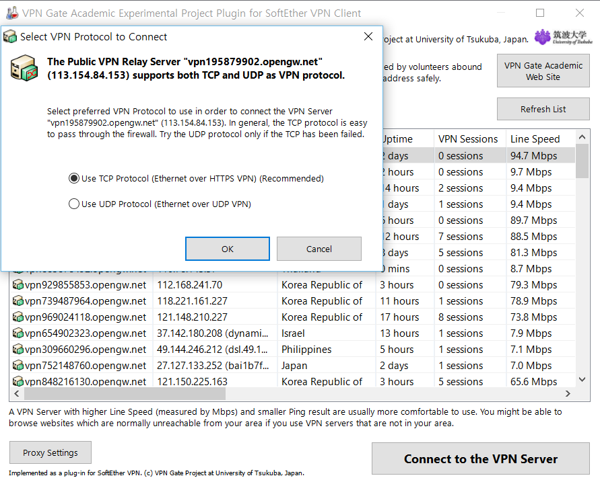Click the University of Tsukuba logo

click(563, 38)
